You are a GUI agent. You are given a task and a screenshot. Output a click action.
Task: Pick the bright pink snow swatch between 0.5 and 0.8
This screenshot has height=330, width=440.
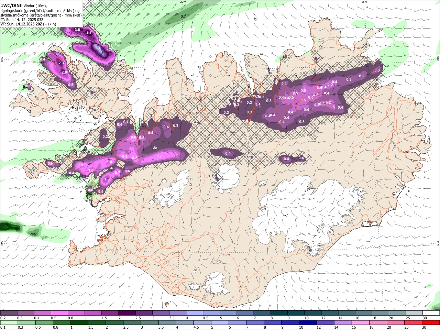click(59, 313)
